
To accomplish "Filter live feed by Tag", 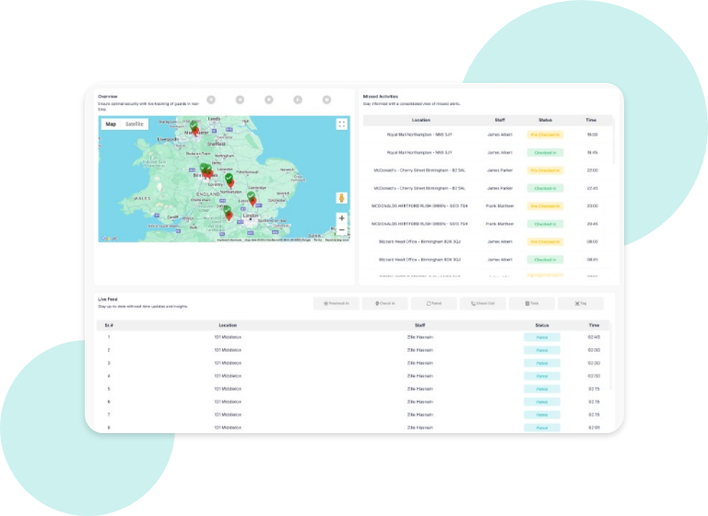I will [x=580, y=303].
